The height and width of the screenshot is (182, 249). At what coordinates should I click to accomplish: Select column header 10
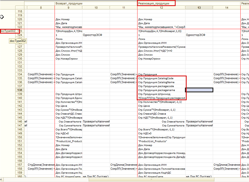[x=96, y=8]
